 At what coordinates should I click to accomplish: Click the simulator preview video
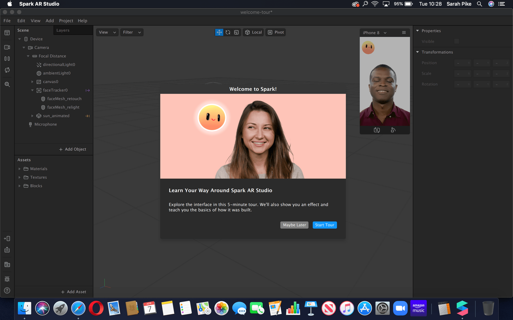coord(385,81)
